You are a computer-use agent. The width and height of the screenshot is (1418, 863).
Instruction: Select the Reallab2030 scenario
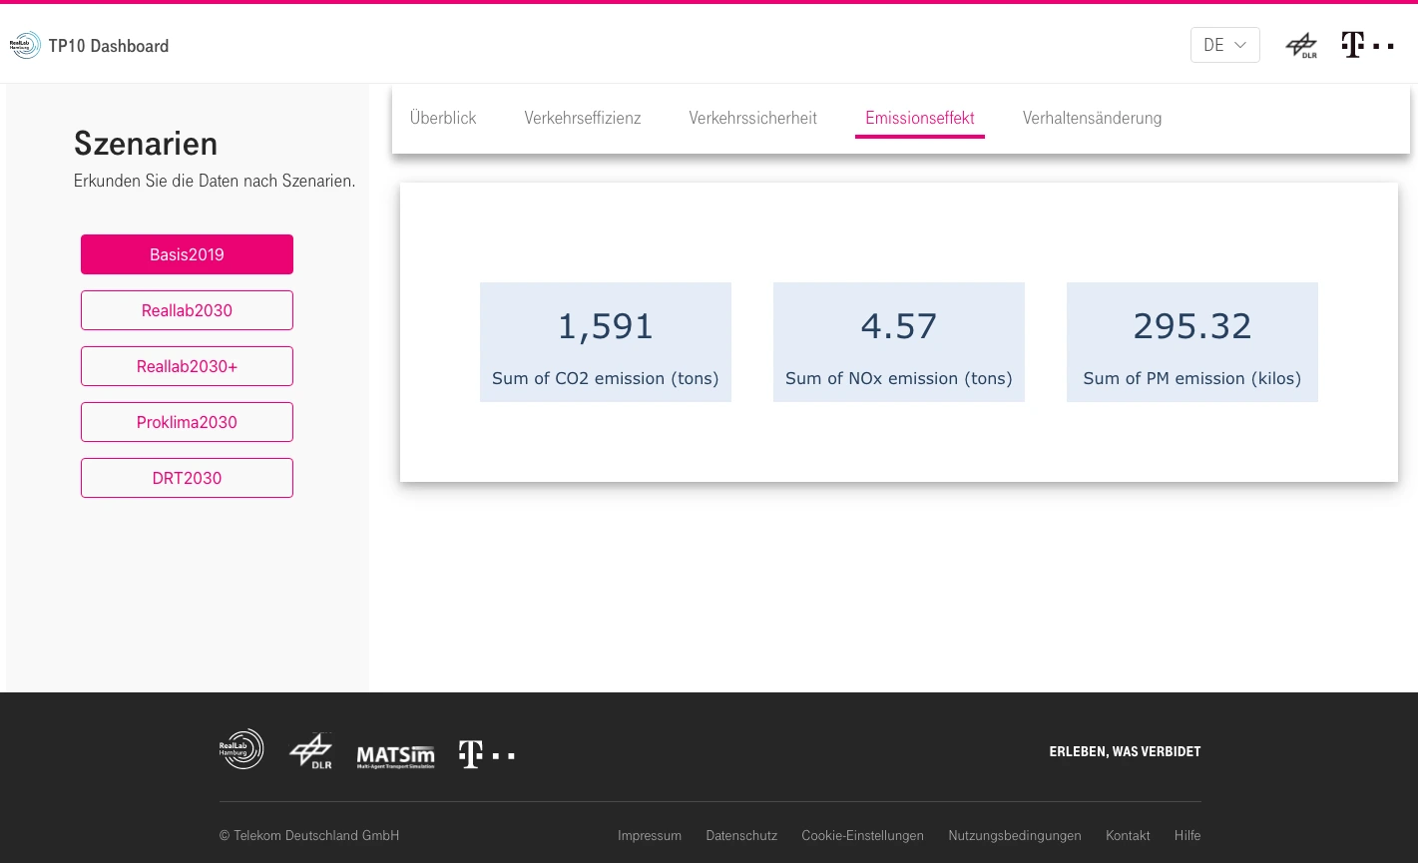point(187,310)
